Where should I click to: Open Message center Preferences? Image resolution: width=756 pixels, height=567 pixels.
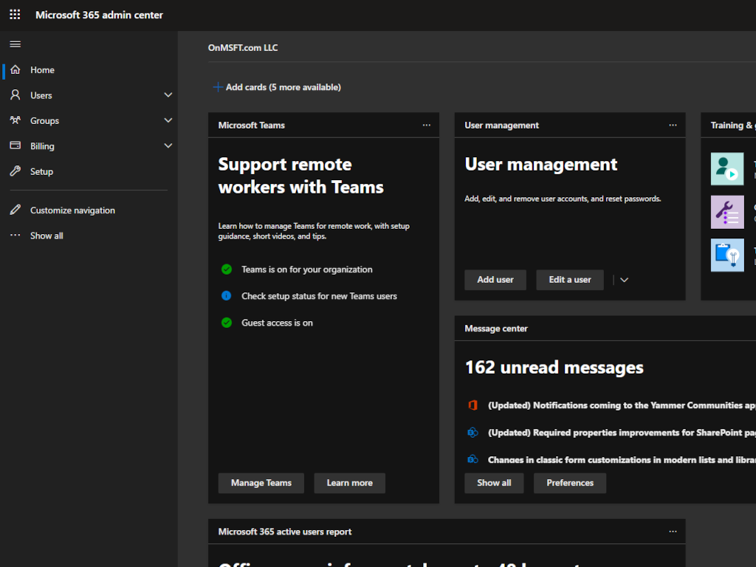[x=569, y=483]
